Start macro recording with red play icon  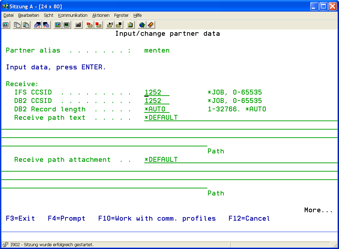pos(90,25)
